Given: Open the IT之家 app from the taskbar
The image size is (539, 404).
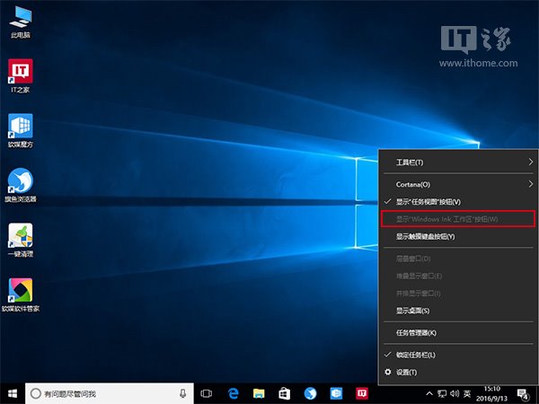Looking at the screenshot, I should click(362, 394).
